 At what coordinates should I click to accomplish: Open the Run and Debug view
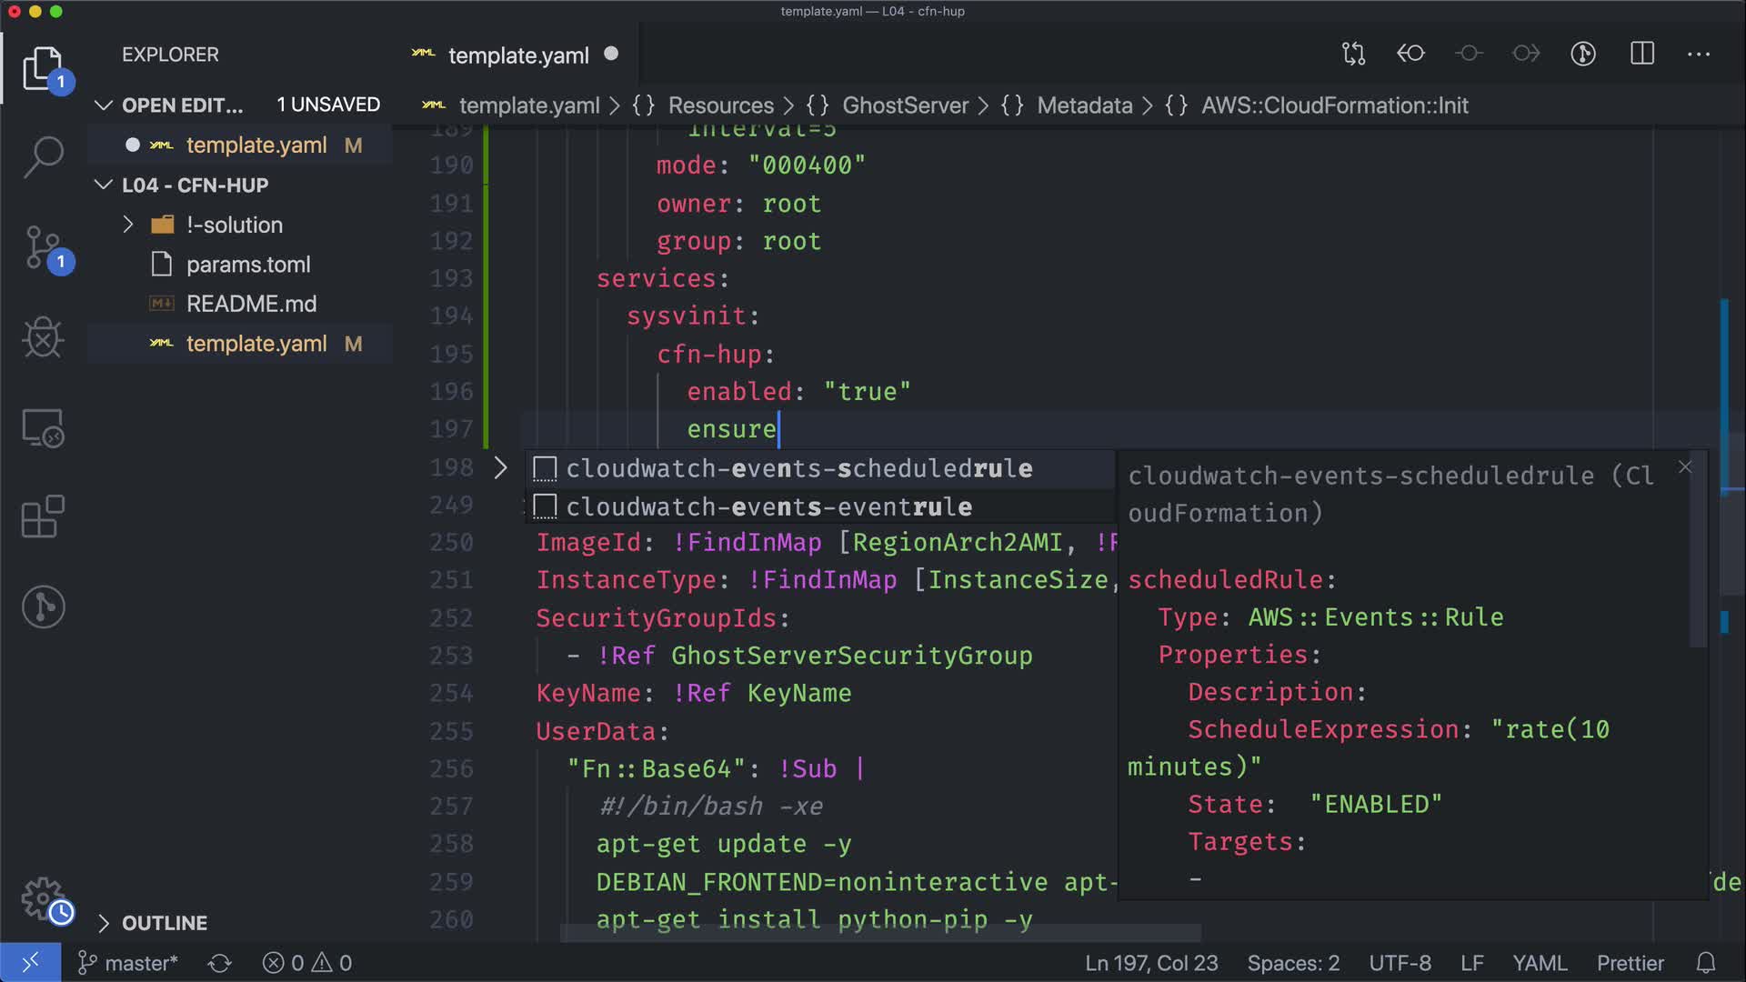point(43,337)
